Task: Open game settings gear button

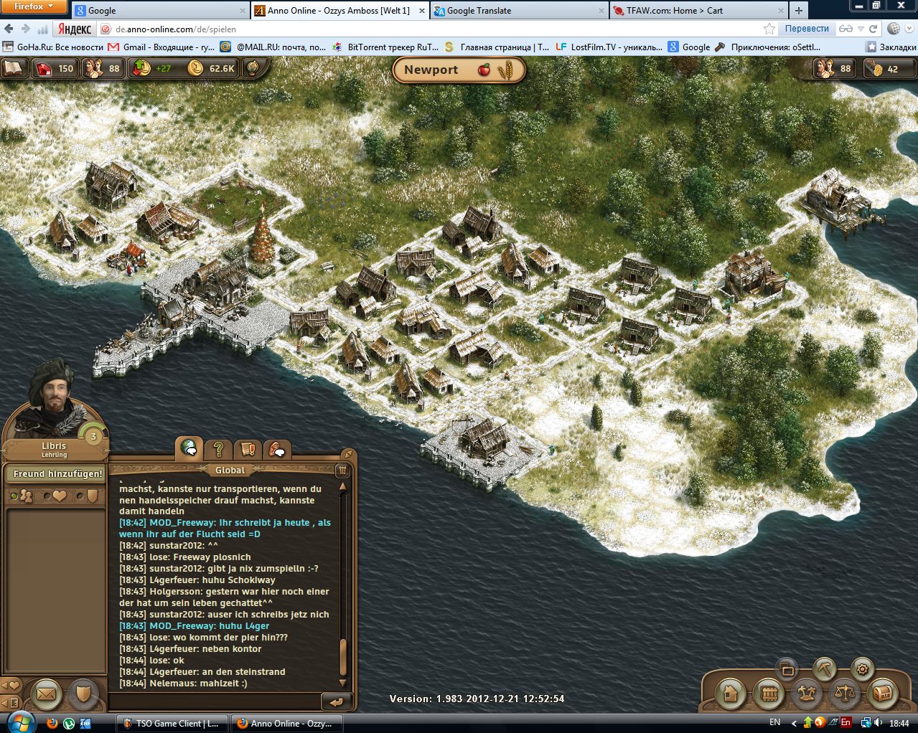Action: 862,668
